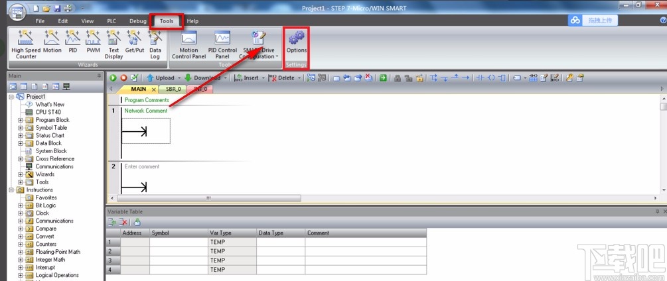Screen dimensions: 667x281
Task: Open the High Speed Counter wizard
Action: click(26, 44)
